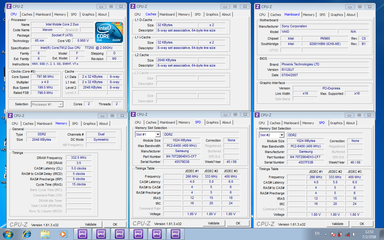Image resolution: width=384 pixels, height=240 pixels.
Task: Click the CPU-Z title icon in the Slot #2 SPD window
Action: pyautogui.click(x=257, y=115)
